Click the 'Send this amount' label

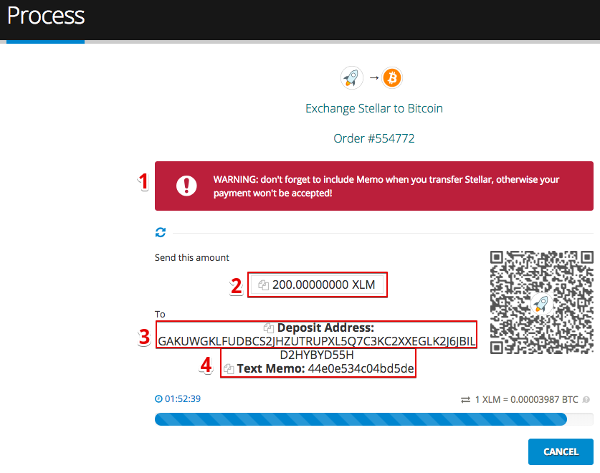tap(191, 257)
